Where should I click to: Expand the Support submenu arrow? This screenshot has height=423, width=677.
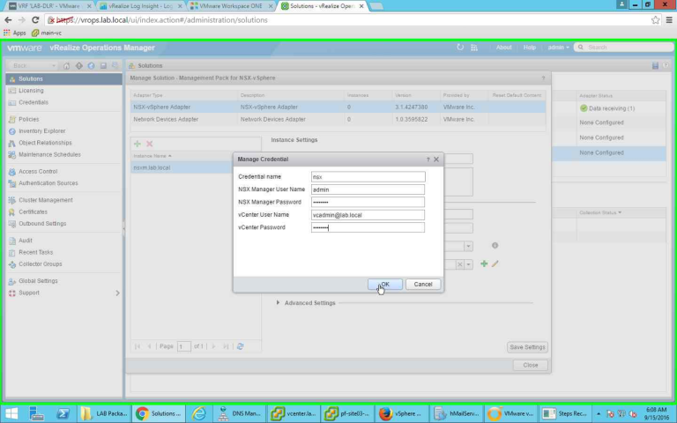[x=117, y=293]
